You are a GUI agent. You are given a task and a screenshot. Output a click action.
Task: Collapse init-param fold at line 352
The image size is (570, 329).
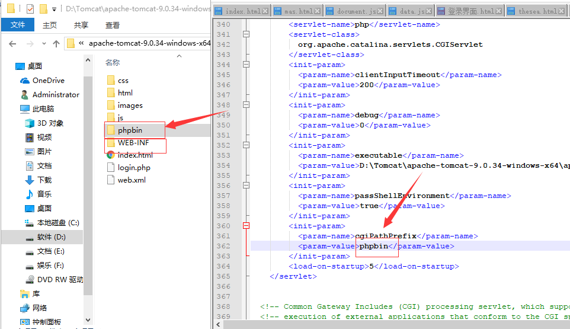[246, 145]
